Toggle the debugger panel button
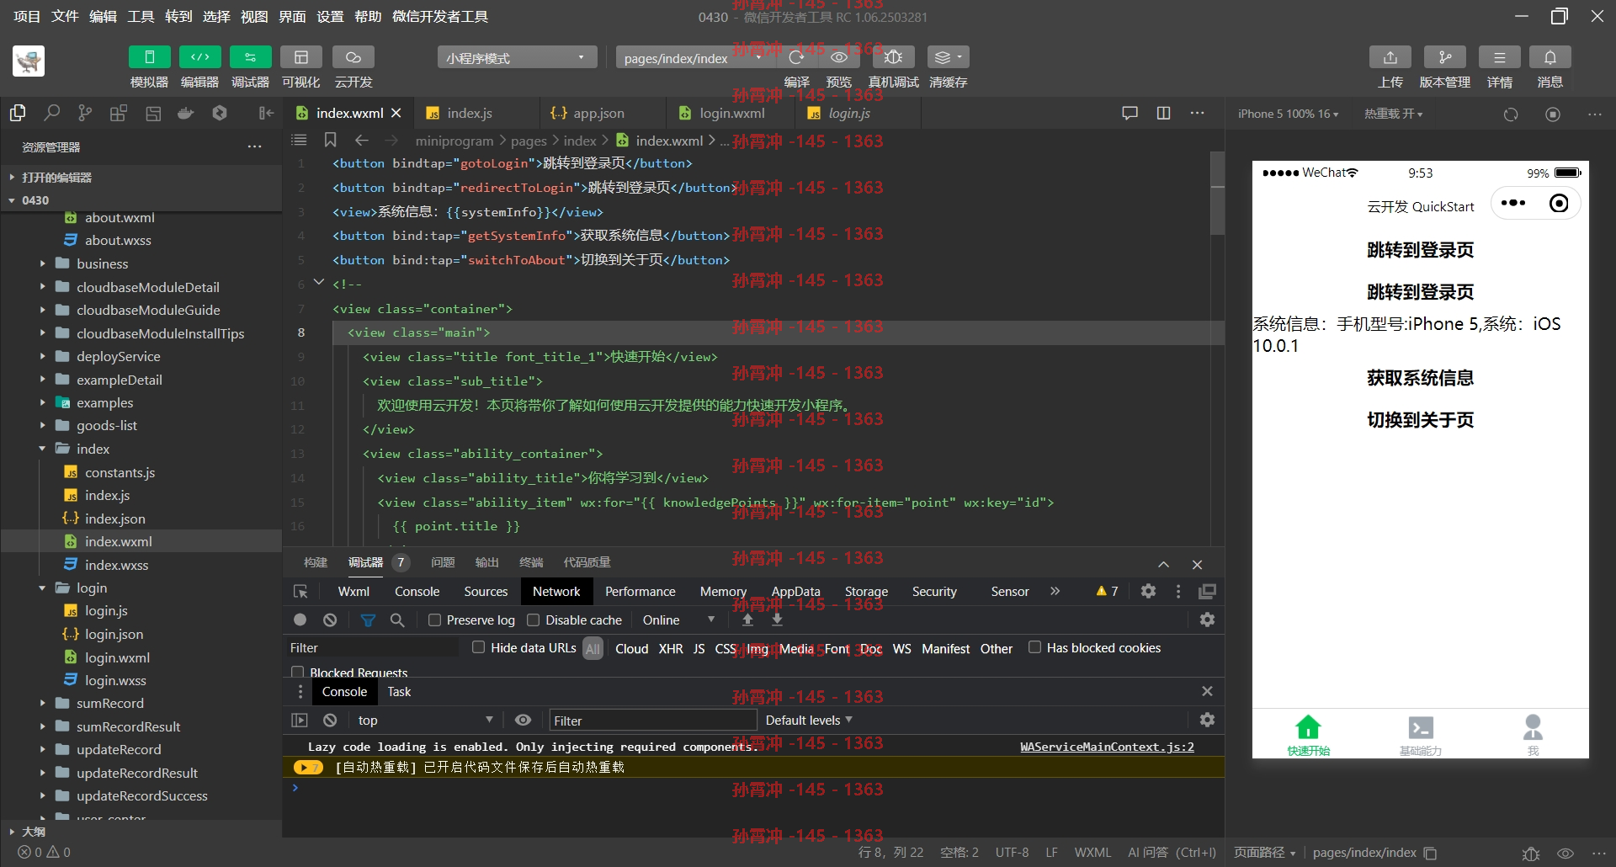The width and height of the screenshot is (1616, 867). [x=250, y=57]
